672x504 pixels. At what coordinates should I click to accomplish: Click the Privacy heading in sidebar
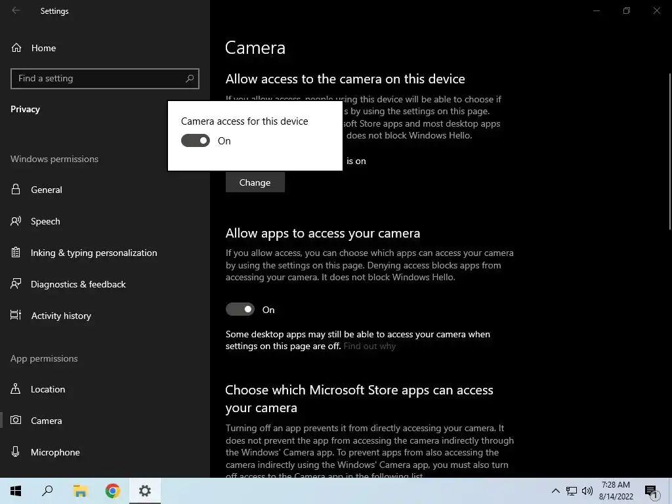(x=26, y=110)
